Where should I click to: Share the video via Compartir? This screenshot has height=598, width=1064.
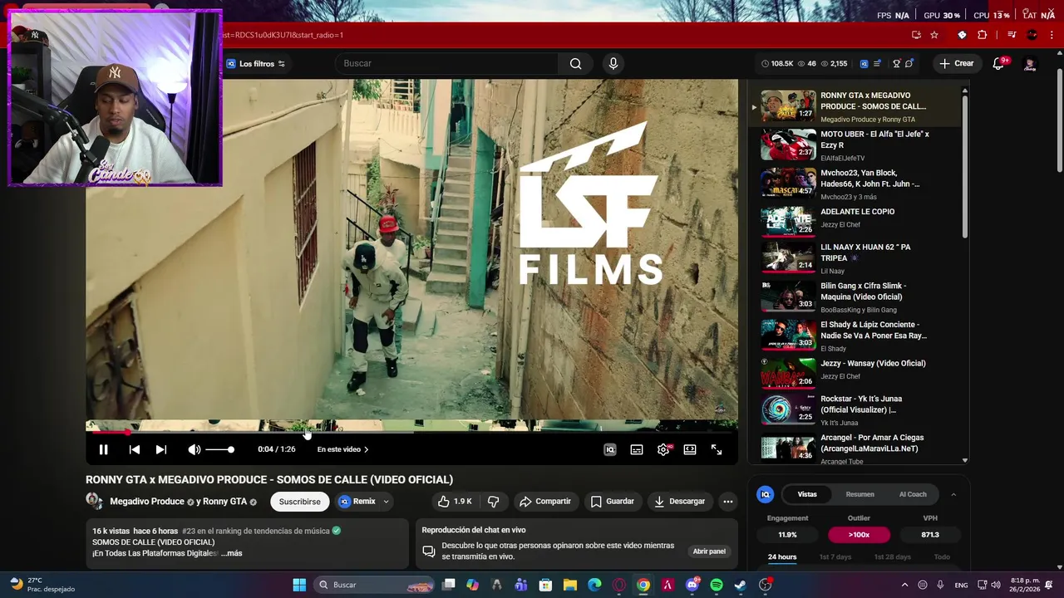coord(545,502)
